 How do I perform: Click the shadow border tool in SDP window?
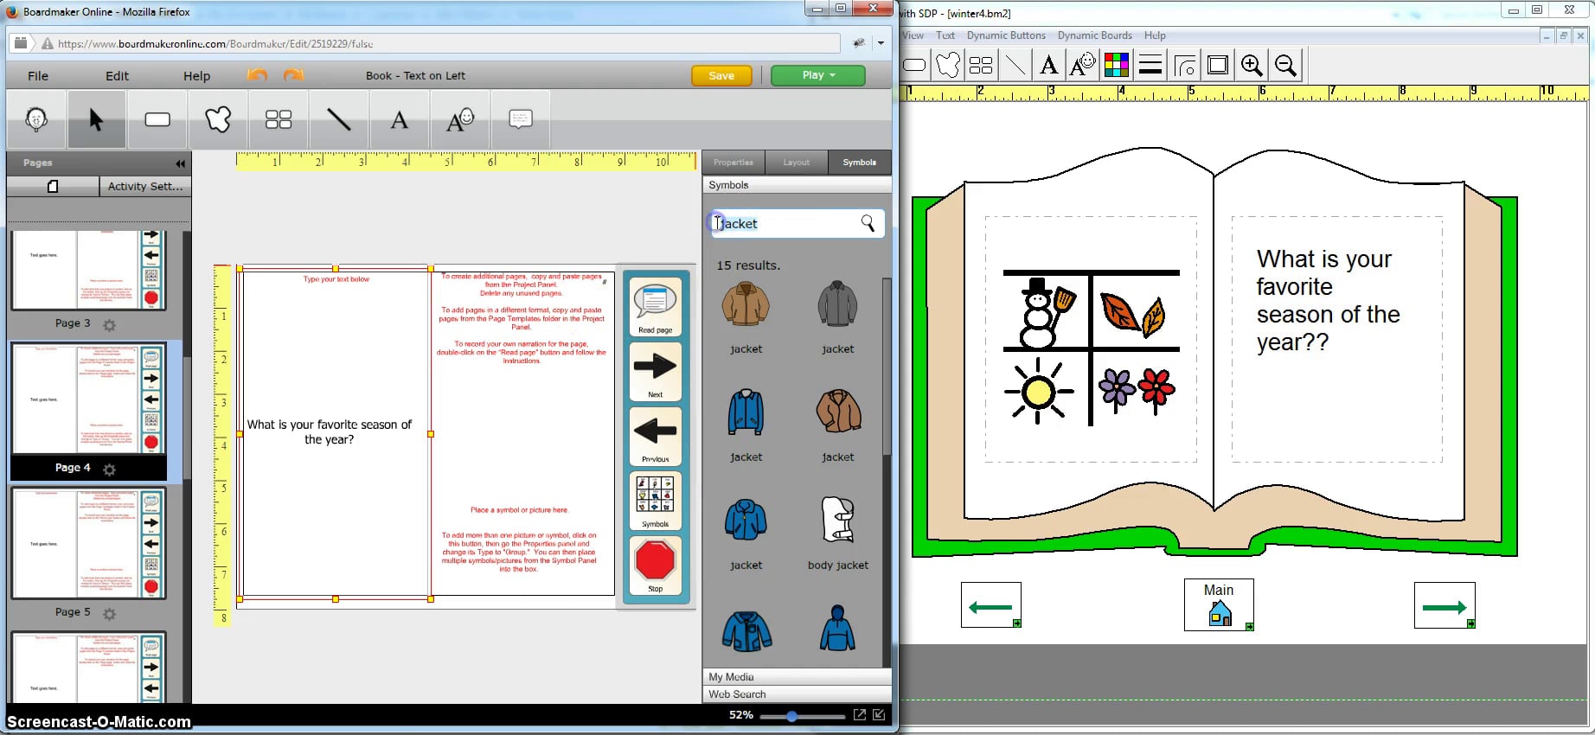pyautogui.click(x=1218, y=65)
